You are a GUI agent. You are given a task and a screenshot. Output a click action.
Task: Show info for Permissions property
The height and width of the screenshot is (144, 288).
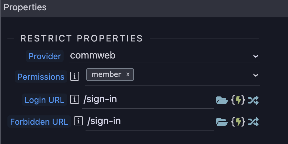(x=75, y=76)
